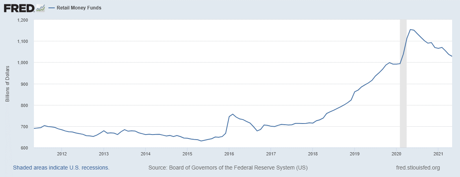Open the shaded areas recessions note link
Image resolution: width=460 pixels, height=177 pixels.
[61, 168]
